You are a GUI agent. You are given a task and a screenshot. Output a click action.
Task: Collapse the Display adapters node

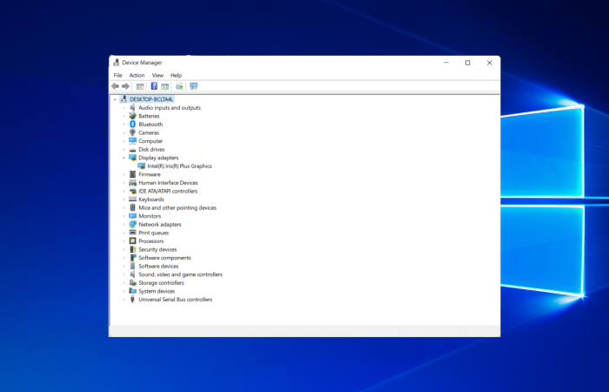pyautogui.click(x=124, y=158)
